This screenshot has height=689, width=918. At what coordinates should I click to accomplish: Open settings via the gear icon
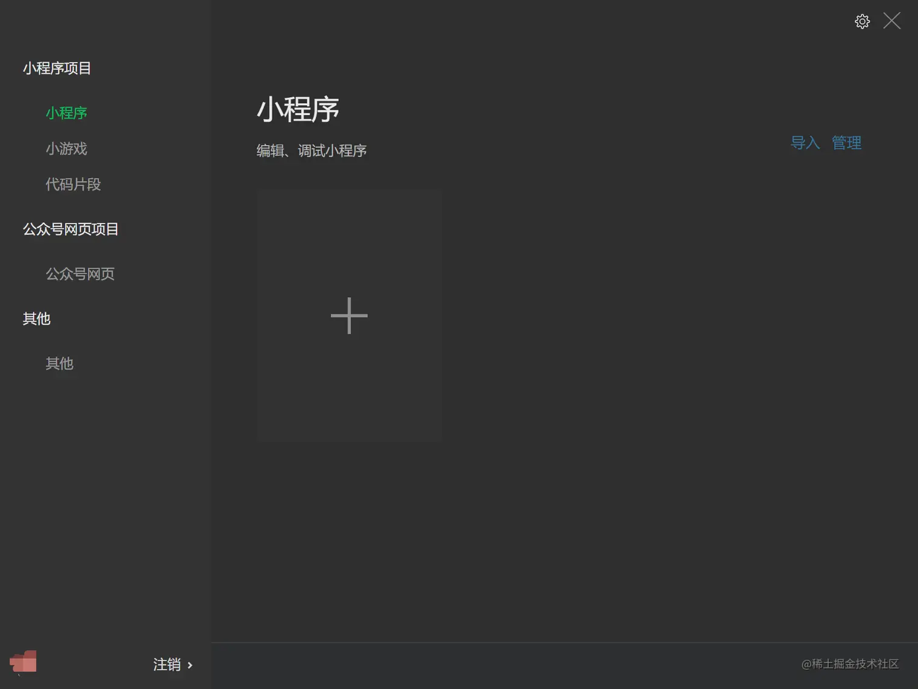(x=862, y=21)
